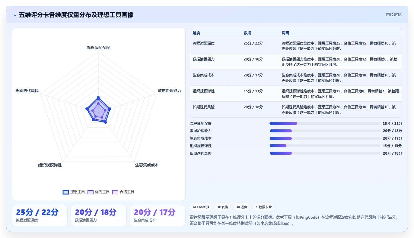Click the 数据 column header
414x238 pixels.
[247, 33]
